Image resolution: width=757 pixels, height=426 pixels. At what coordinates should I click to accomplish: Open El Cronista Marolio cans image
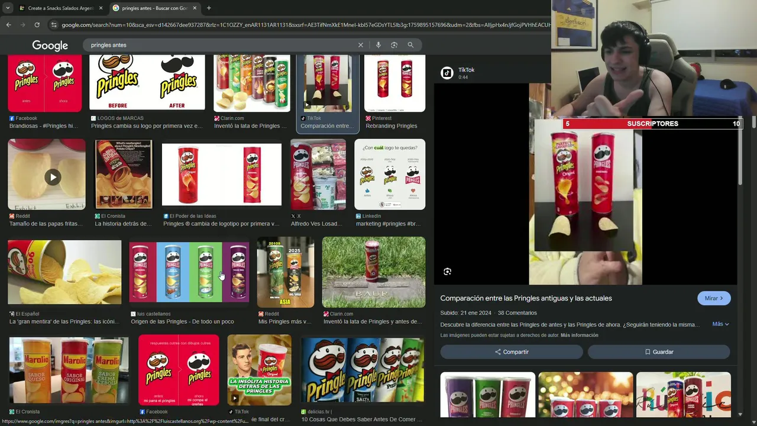pyautogui.click(x=69, y=370)
